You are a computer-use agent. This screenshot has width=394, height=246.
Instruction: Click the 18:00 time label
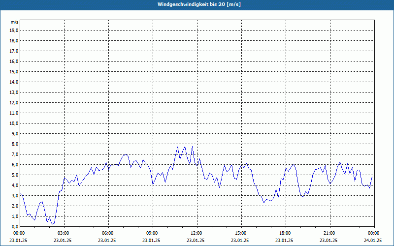[x=286, y=233]
